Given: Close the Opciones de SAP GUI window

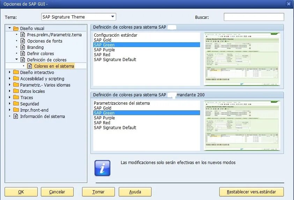Looking at the screenshot, I should coord(289,4).
